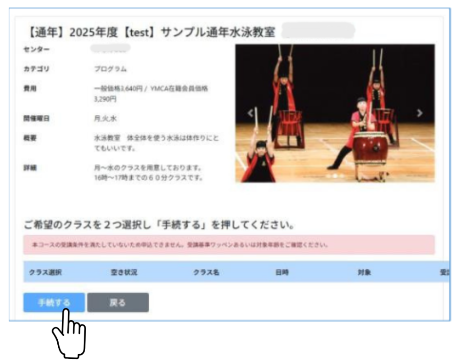Click the 水泳教室 overview description text
Viewport: 462px width, 361px height.
click(x=157, y=143)
